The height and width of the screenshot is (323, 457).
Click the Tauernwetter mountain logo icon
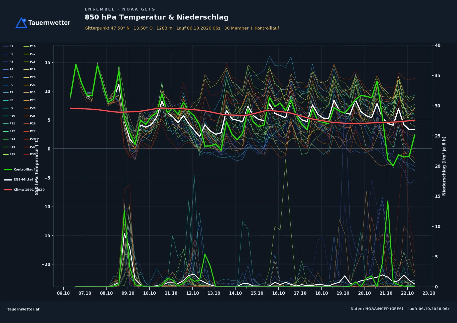21,23
